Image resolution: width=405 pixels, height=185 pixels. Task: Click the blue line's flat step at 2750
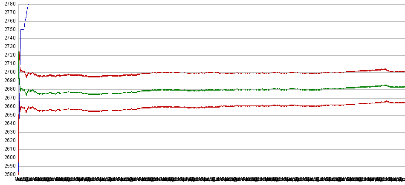[22, 29]
